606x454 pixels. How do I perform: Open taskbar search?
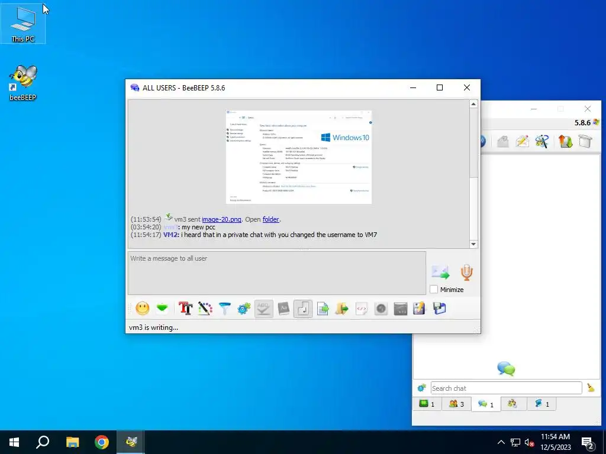(43, 442)
